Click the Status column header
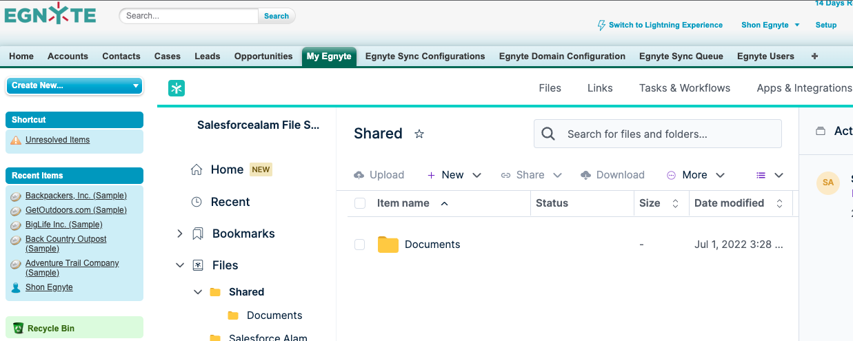853x341 pixels. coord(552,203)
